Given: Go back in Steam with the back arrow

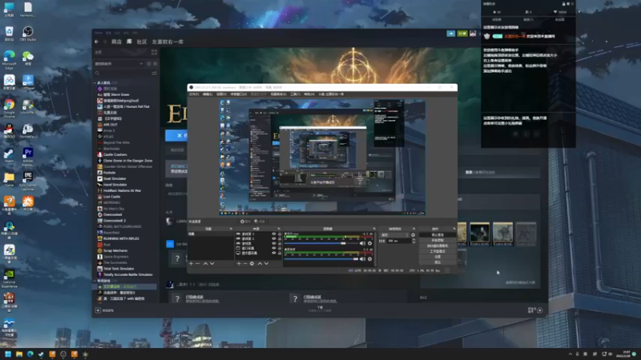Looking at the screenshot, I should point(96,42).
